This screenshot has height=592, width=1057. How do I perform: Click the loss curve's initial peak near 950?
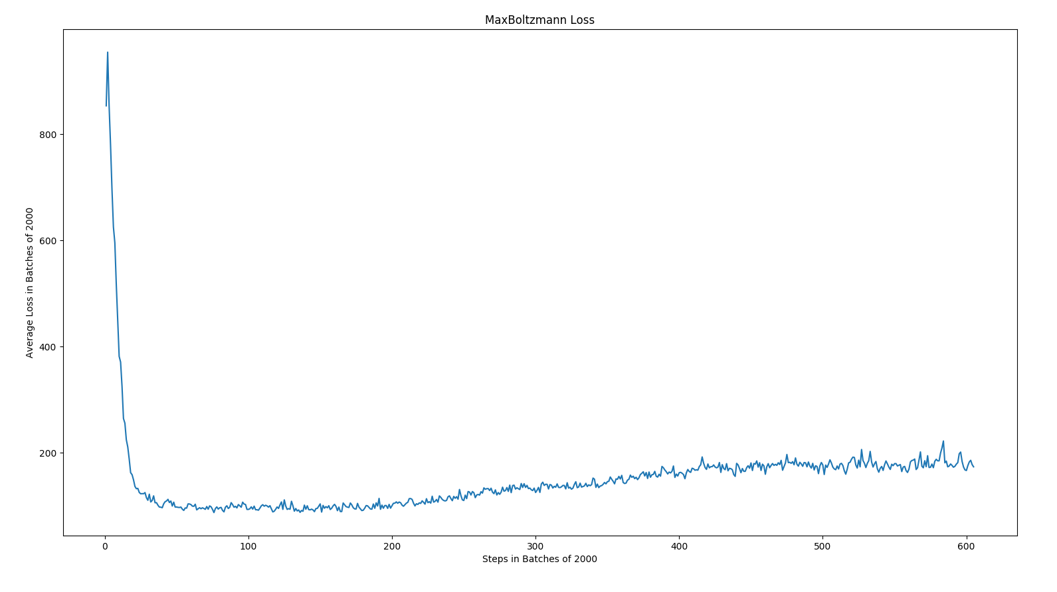pos(108,53)
